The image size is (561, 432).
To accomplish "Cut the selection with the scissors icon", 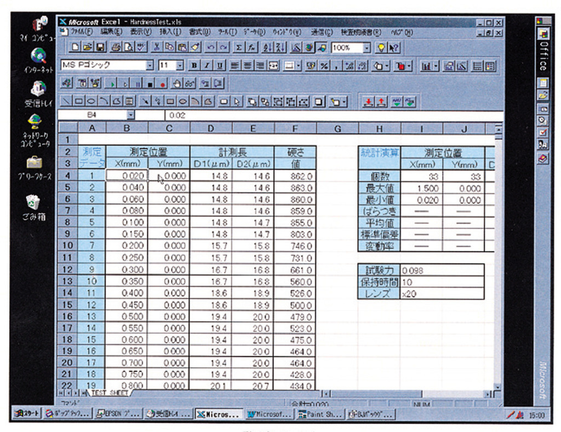I will point(156,47).
